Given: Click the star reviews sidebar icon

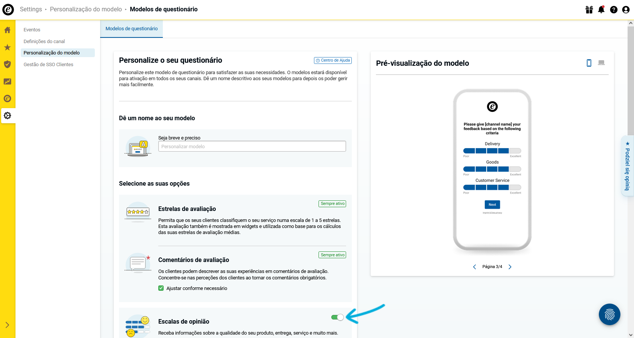Looking at the screenshot, I should (x=7, y=47).
